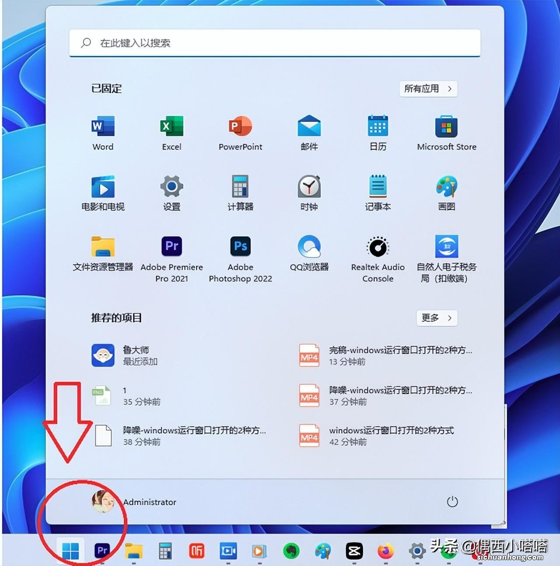This screenshot has width=560, height=566.
Task: Click the 在此键入以搜索 search box
Action: coord(275,43)
